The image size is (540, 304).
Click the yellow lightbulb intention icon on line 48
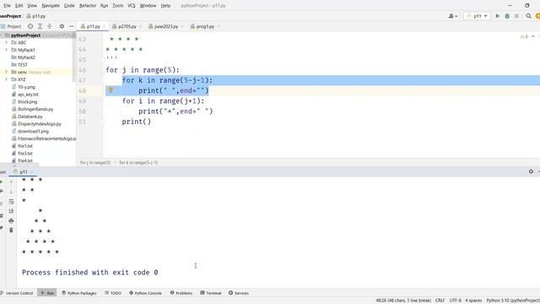click(x=111, y=90)
